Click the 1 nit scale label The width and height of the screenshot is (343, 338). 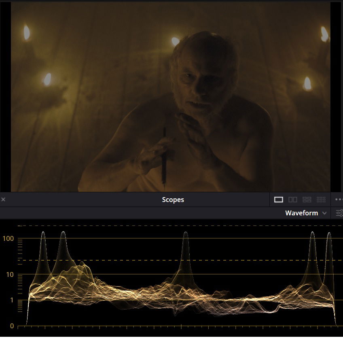[12, 300]
